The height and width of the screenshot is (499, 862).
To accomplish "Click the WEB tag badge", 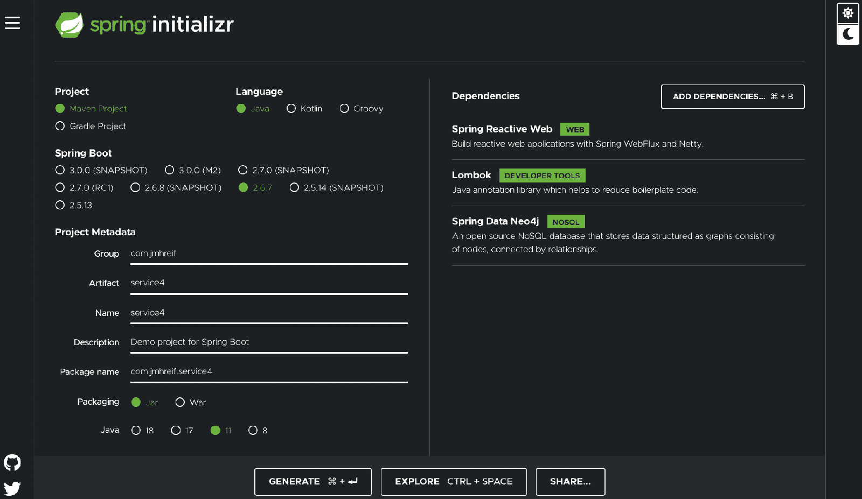I will point(575,130).
